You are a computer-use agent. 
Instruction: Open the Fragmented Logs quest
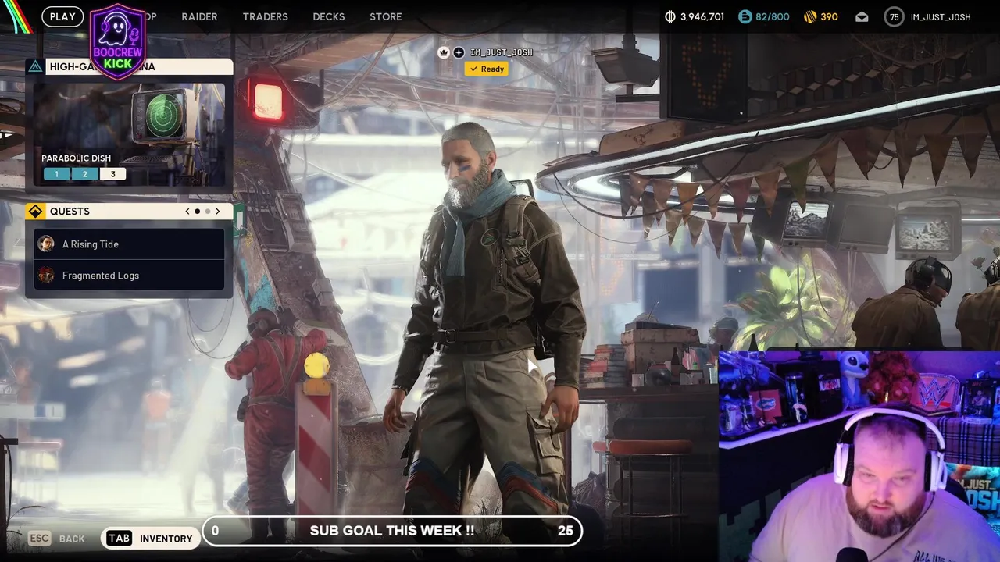click(130, 276)
